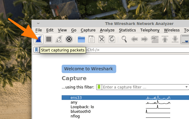Start capturing packets with the shark fin icon
The width and height of the screenshot is (189, 119).
(x=39, y=39)
